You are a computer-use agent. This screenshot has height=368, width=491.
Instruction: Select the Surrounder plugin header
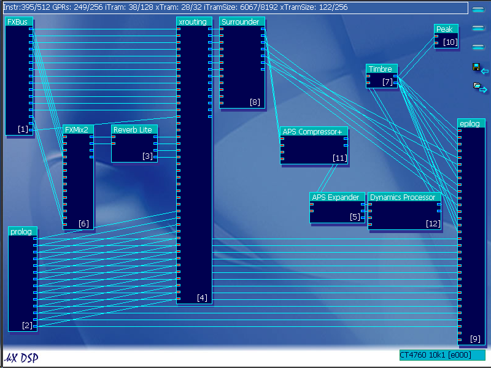point(242,21)
